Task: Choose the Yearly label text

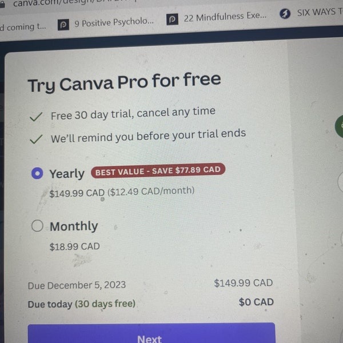Action: [x=67, y=174]
